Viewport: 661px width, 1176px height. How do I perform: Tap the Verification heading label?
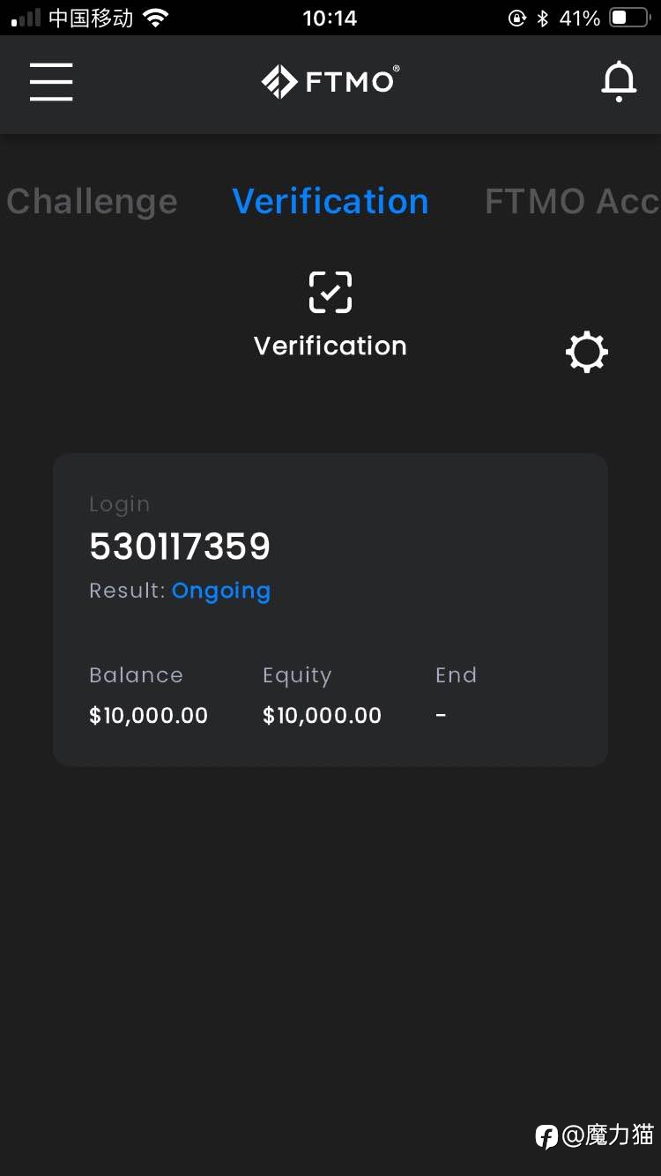(330, 346)
